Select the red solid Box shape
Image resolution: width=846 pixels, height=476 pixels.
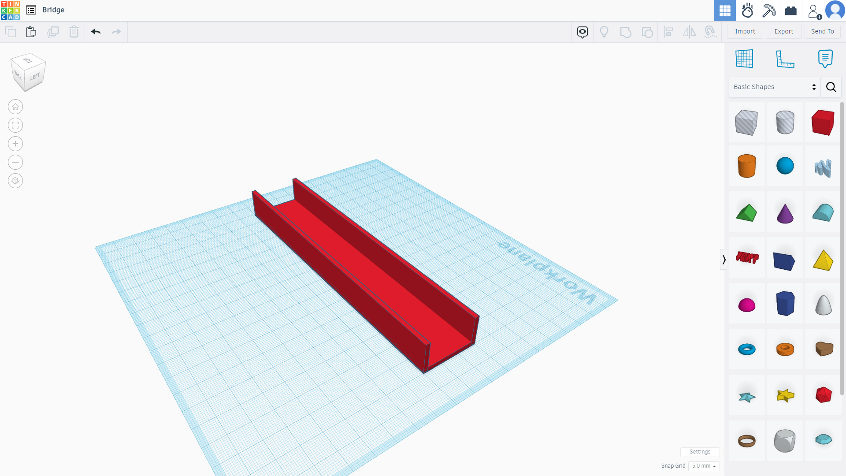pyautogui.click(x=823, y=122)
